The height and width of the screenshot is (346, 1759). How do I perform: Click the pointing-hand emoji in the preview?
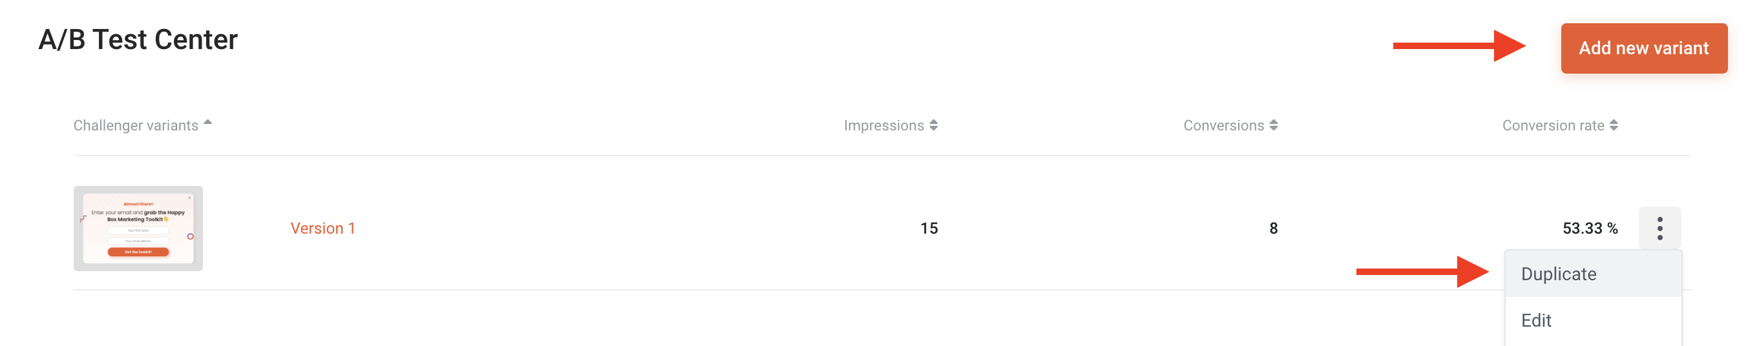(166, 219)
